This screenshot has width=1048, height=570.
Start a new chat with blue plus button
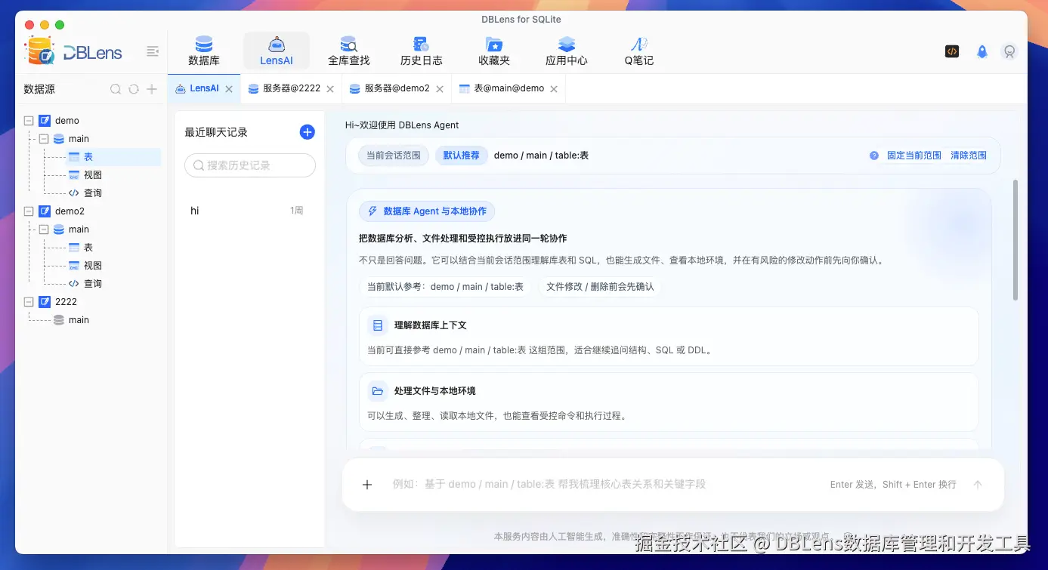307,132
